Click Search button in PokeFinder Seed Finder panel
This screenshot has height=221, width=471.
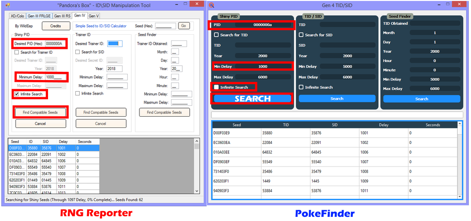tap(422, 99)
